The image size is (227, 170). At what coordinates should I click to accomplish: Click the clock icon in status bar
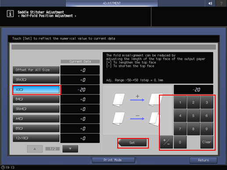pyautogui.click(x=3, y=167)
